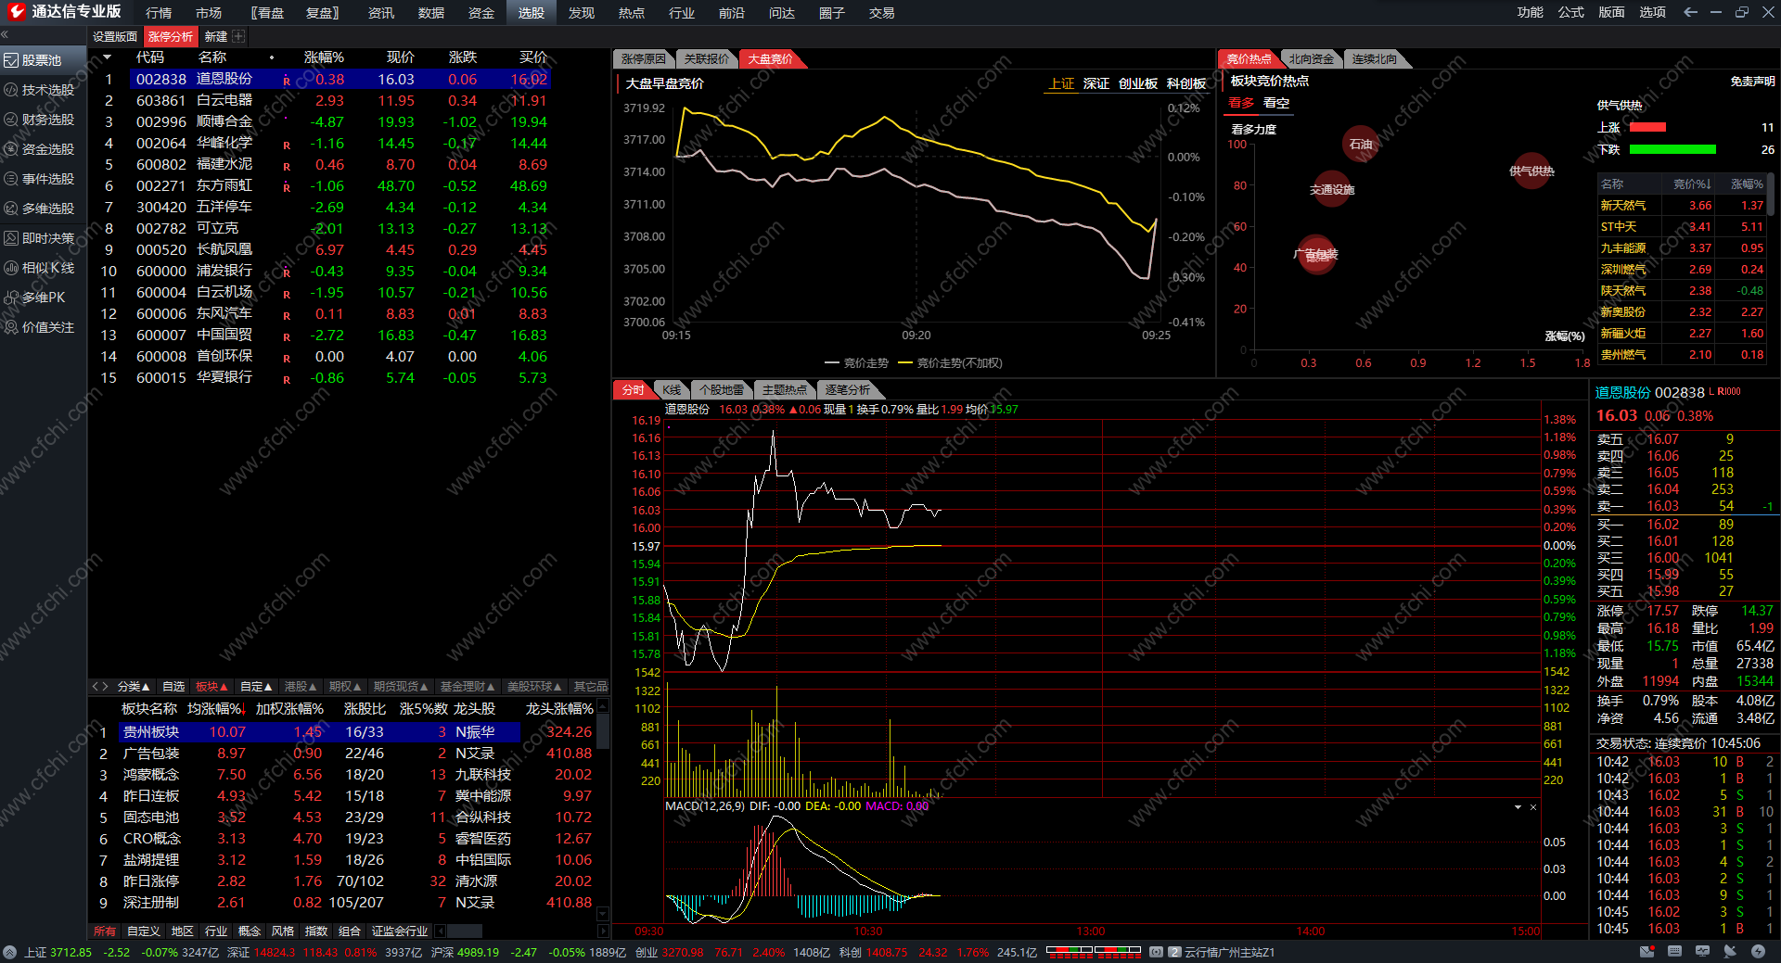Switch to the 涨停原因 tab
The width and height of the screenshot is (1781, 963).
(x=644, y=59)
